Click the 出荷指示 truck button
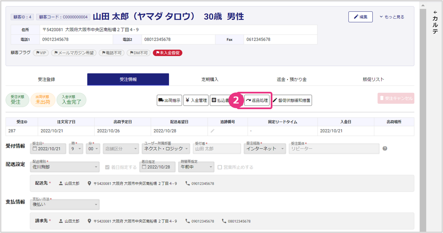The image size is (443, 233). (x=169, y=100)
